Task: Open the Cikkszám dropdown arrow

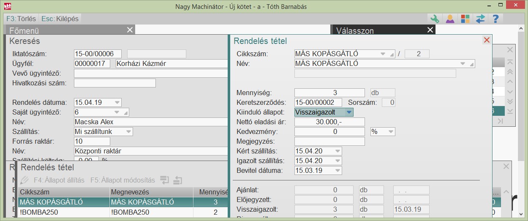Action: tap(383, 54)
